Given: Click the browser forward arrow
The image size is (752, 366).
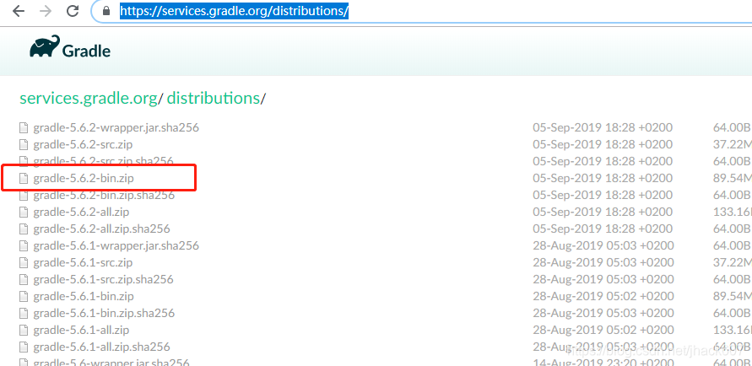Looking at the screenshot, I should 46,12.
